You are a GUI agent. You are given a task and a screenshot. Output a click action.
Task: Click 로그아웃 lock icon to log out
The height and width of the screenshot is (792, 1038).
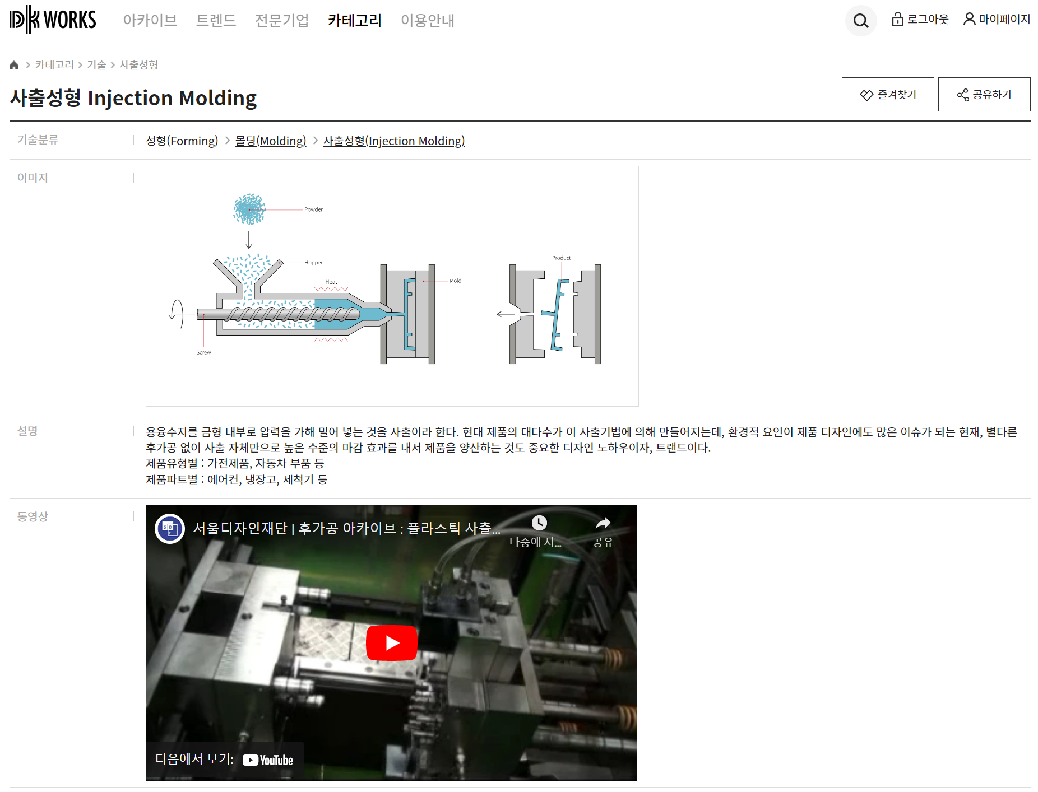pyautogui.click(x=898, y=20)
